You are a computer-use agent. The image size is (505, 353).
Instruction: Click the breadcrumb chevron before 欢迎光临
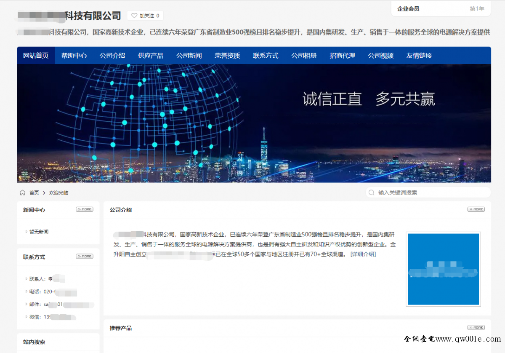tap(44, 193)
